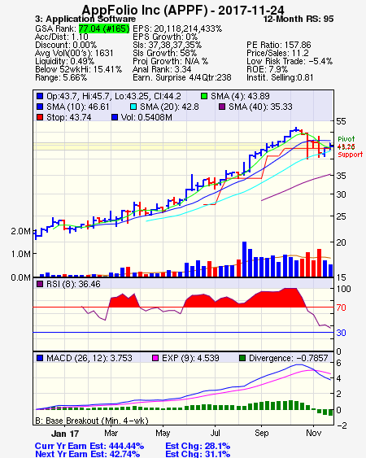366x458 pixels.
Task: Click the blue Vol legend swatch
Action: (x=115, y=117)
